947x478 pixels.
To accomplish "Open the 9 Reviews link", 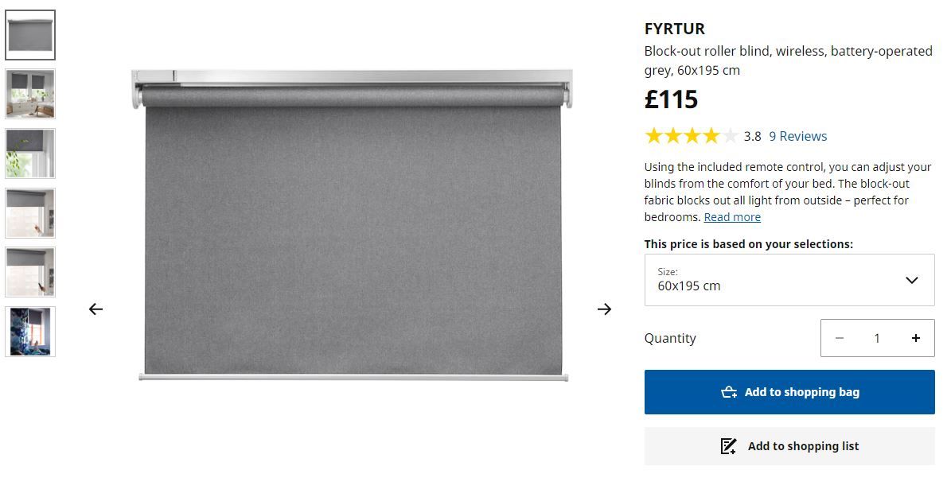I will 798,136.
